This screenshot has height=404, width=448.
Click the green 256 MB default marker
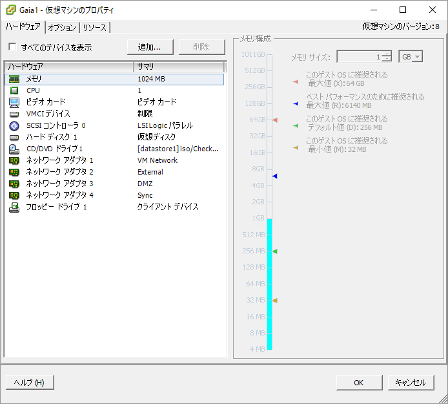pos(275,251)
